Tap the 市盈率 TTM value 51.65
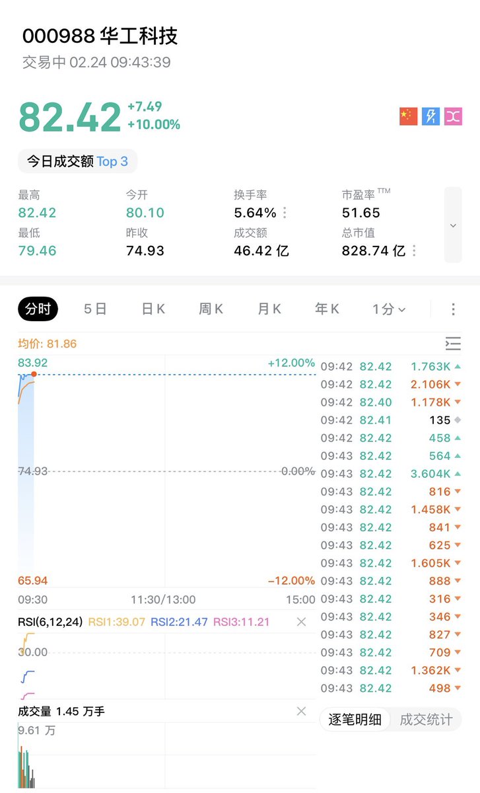This screenshot has width=480, height=793. click(361, 213)
